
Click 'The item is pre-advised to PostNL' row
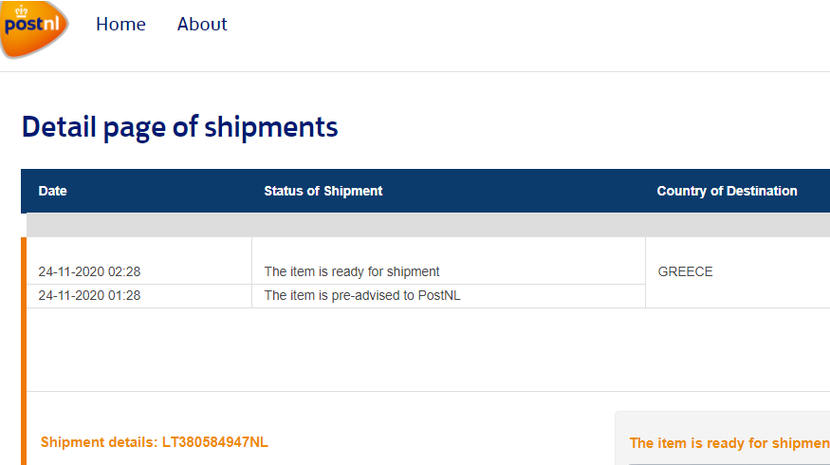click(362, 295)
